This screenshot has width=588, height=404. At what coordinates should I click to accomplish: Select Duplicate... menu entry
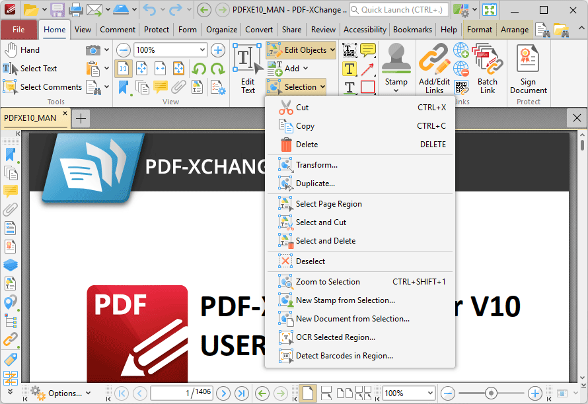360,184
